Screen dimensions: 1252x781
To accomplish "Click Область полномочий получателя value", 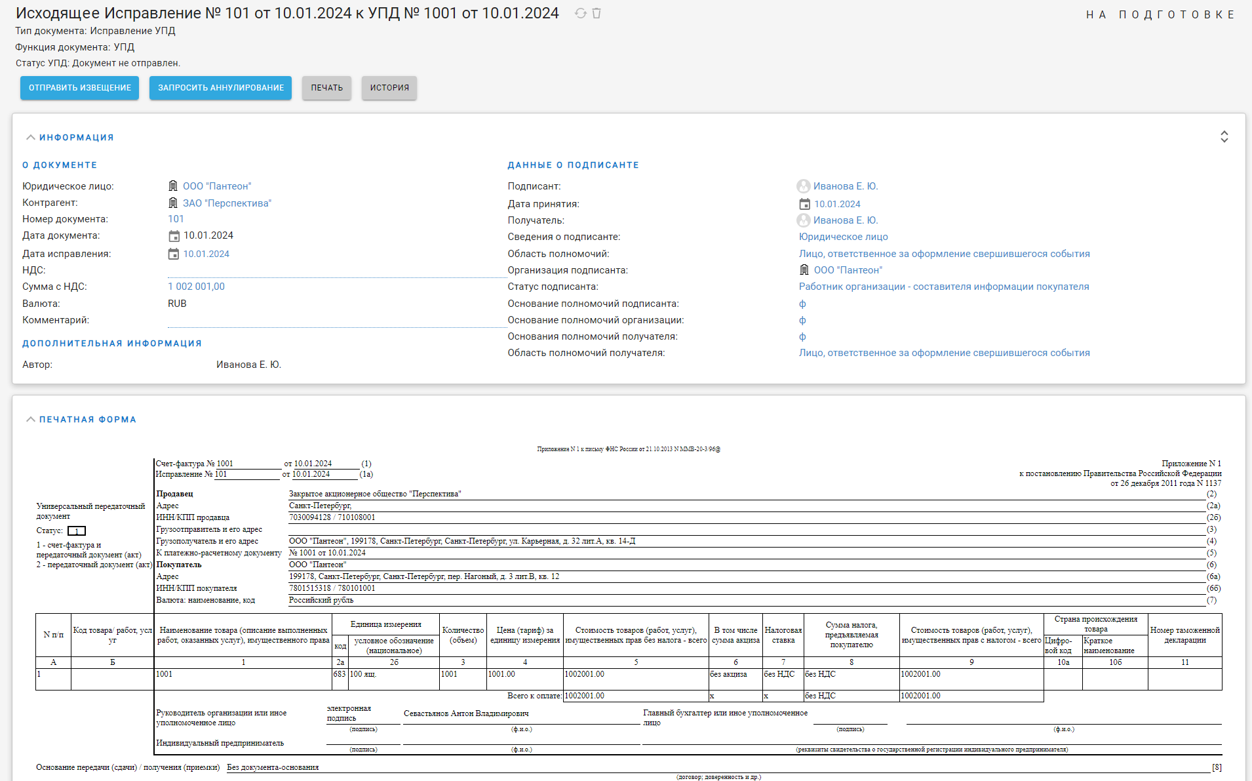I will coord(945,353).
